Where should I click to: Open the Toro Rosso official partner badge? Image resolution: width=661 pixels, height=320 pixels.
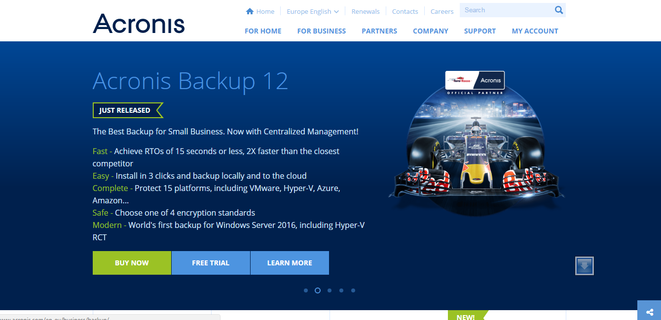coord(475,83)
